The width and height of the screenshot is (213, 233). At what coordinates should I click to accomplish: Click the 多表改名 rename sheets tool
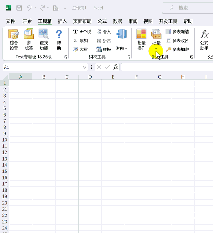pos(177,41)
